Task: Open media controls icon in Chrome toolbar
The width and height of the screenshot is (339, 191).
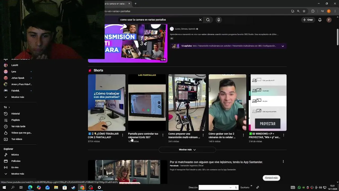Action: pos(322,11)
